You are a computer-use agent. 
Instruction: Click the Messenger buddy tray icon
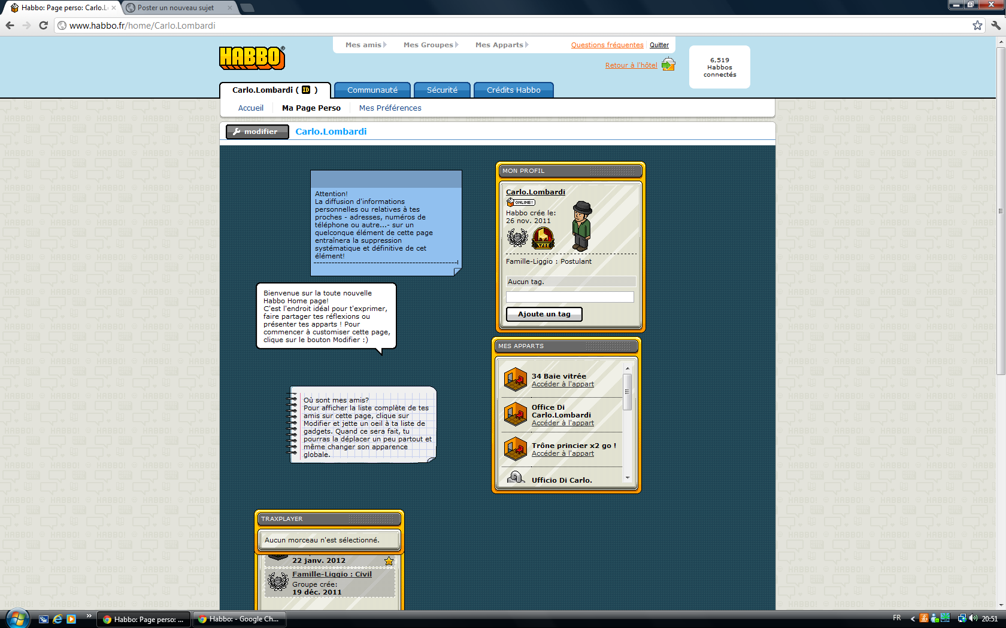pyautogui.click(x=934, y=618)
